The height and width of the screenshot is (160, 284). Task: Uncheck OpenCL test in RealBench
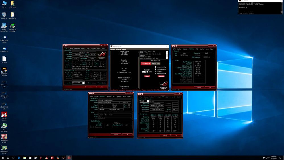coord(156,71)
